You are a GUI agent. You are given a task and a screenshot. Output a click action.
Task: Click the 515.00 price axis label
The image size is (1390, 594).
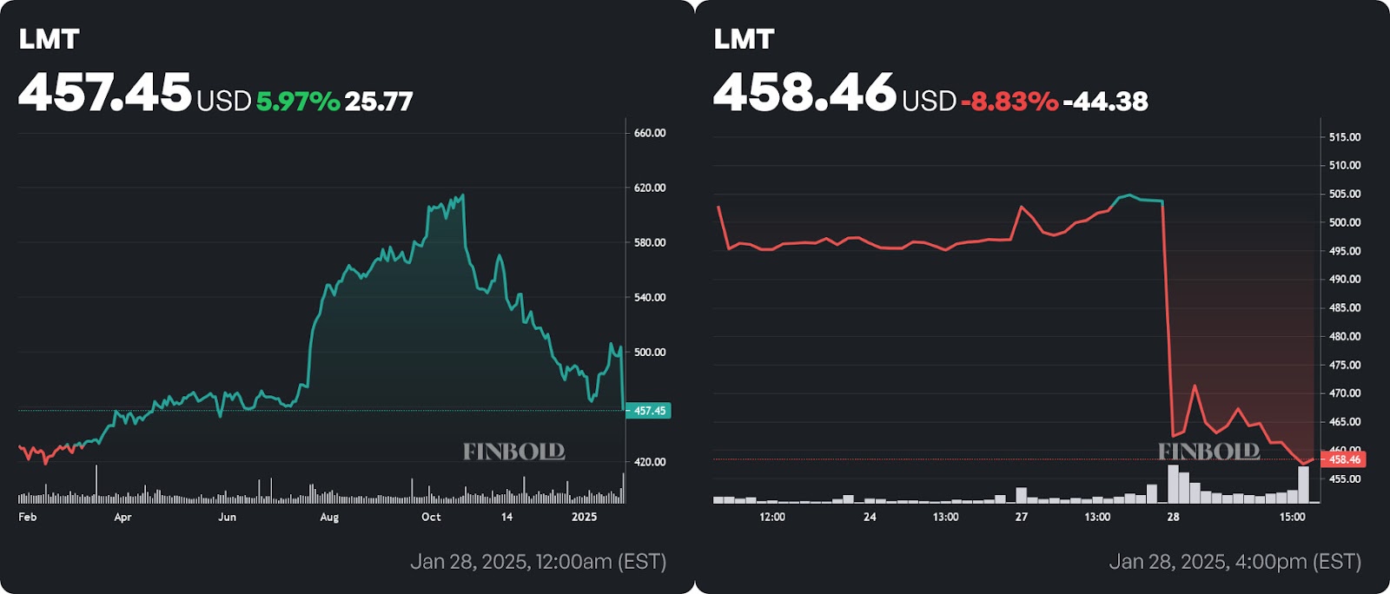[x=1345, y=137]
